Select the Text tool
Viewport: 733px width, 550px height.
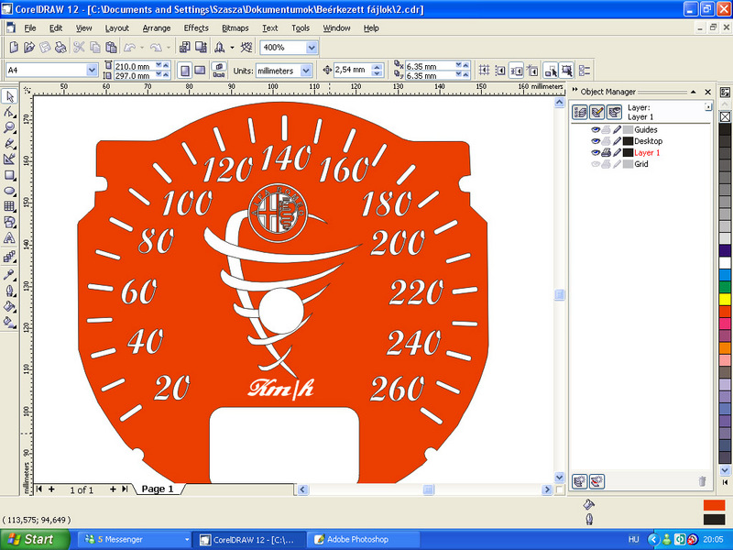click(9, 238)
